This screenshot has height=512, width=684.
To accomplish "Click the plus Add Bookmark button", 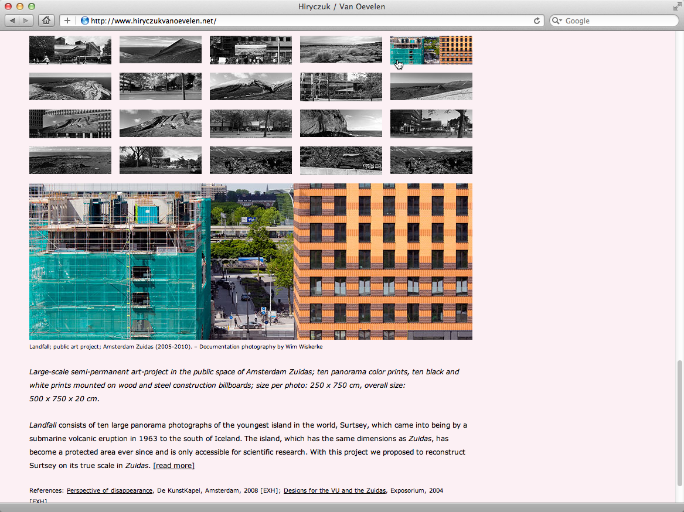I will (67, 21).
